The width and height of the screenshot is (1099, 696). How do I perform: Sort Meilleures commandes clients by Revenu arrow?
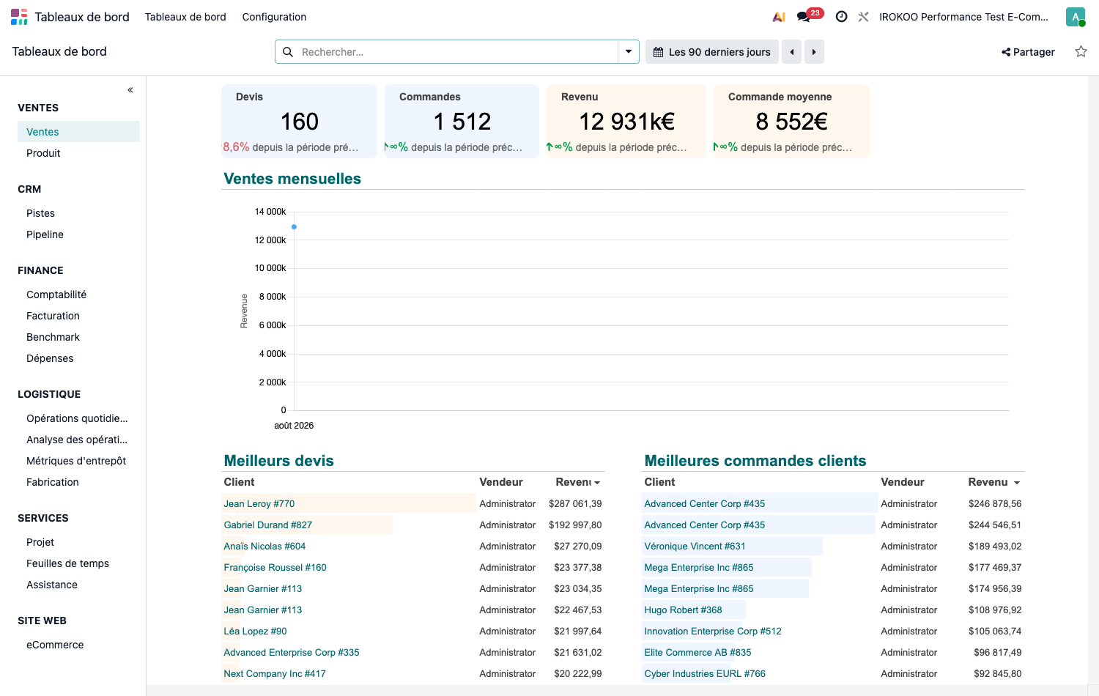pyautogui.click(x=1017, y=483)
